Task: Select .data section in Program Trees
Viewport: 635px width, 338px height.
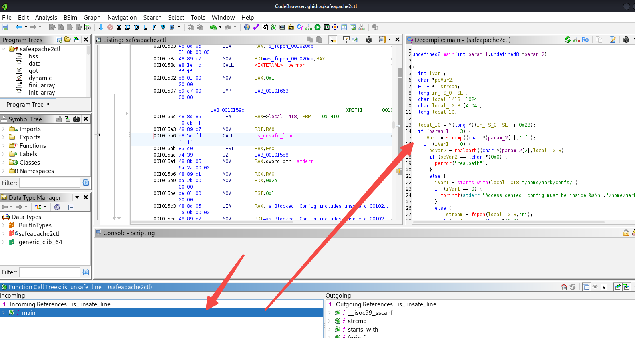Action: click(34, 63)
